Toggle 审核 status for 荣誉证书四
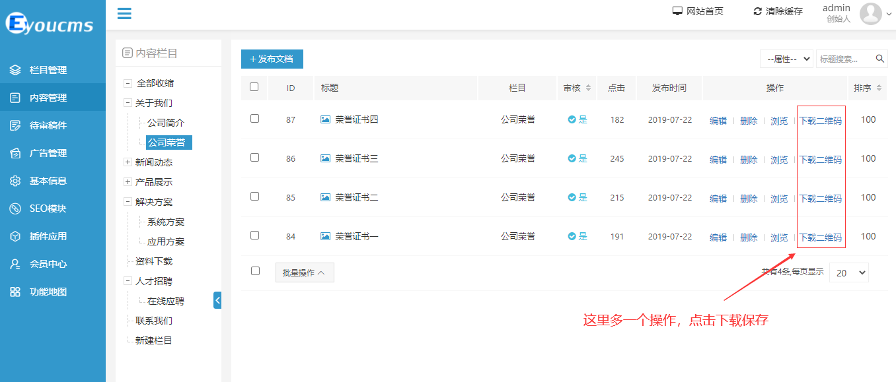The width and height of the screenshot is (896, 382). click(578, 119)
